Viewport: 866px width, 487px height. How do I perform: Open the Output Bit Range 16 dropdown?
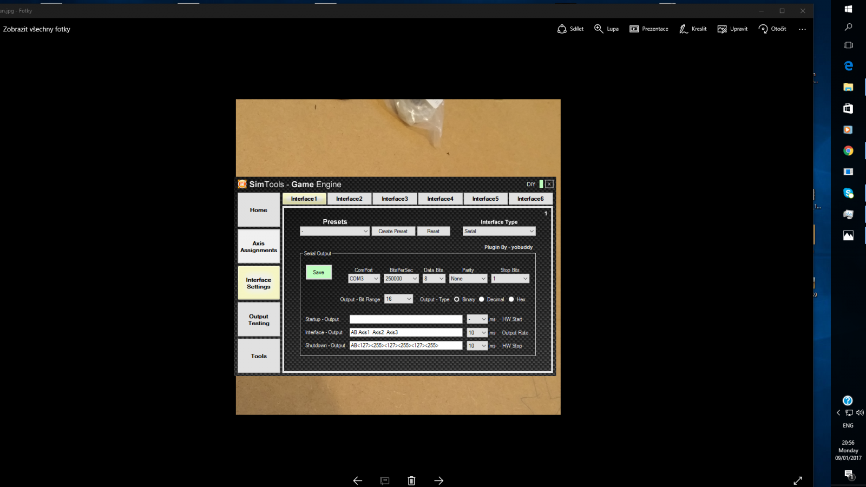[x=398, y=299]
